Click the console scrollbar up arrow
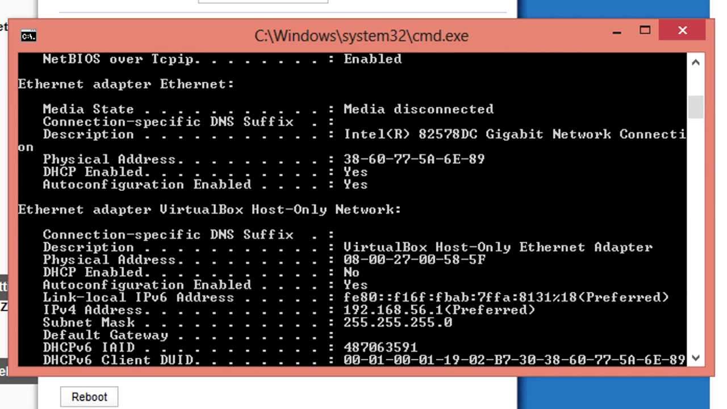This screenshot has height=409, width=727. click(x=696, y=62)
